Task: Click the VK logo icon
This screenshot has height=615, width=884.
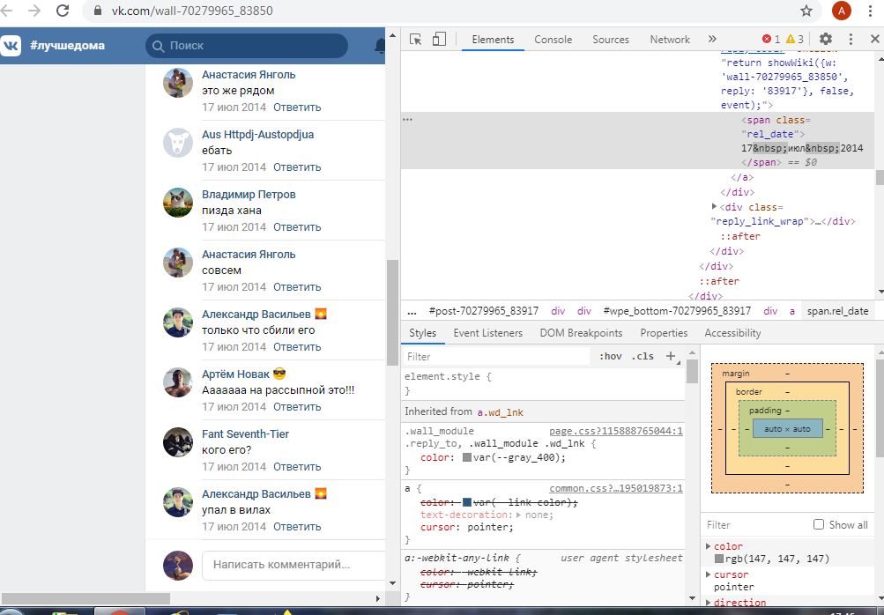Action: 11,46
